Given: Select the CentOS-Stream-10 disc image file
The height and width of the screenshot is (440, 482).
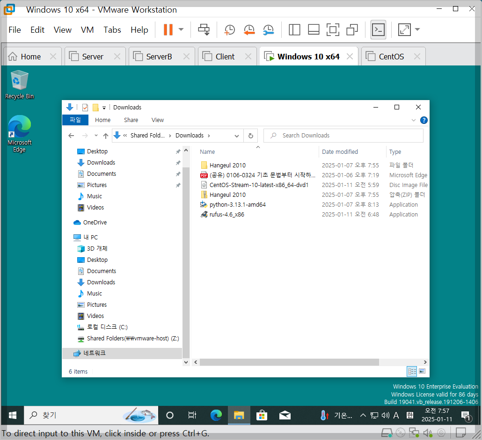Looking at the screenshot, I should click(x=255, y=185).
